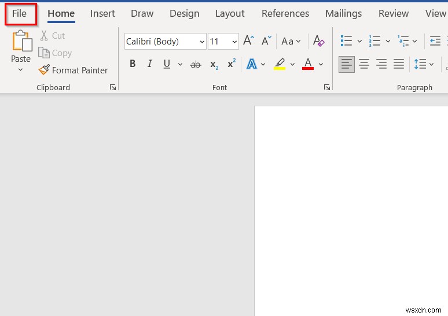448x316 pixels.
Task: Align text right
Action: 381,64
